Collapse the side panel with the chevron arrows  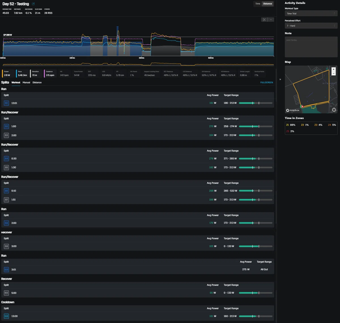(280, 79)
